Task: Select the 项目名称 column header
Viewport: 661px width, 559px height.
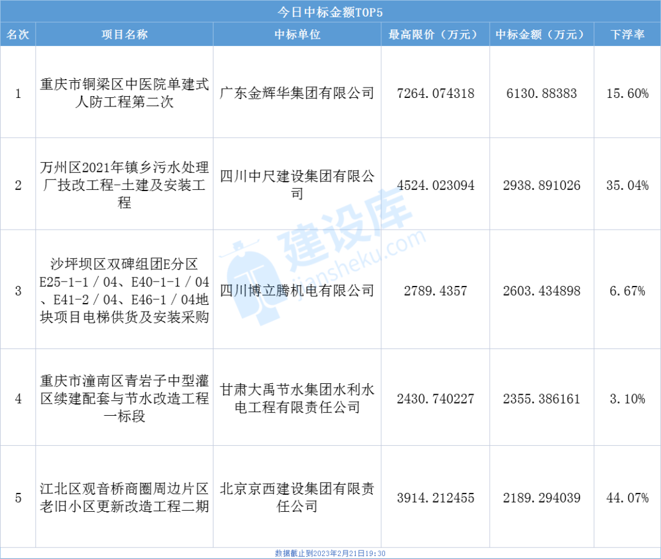Action: click(124, 35)
